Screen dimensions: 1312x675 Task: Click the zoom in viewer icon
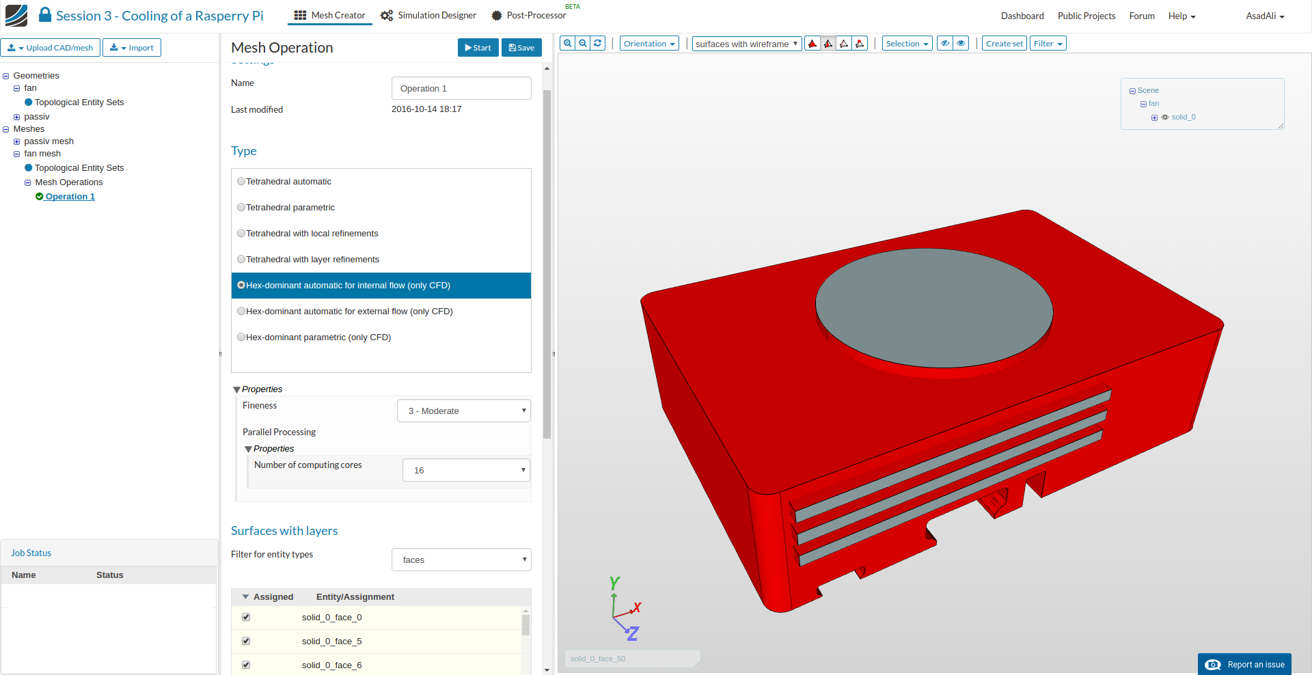coord(567,43)
